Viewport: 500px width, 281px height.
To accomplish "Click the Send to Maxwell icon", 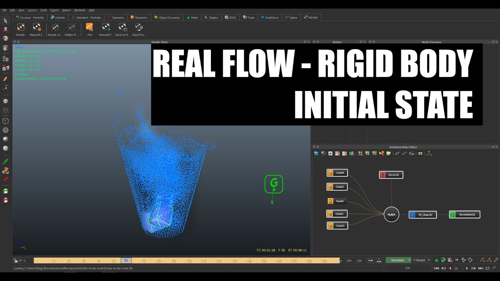I will point(122,27).
